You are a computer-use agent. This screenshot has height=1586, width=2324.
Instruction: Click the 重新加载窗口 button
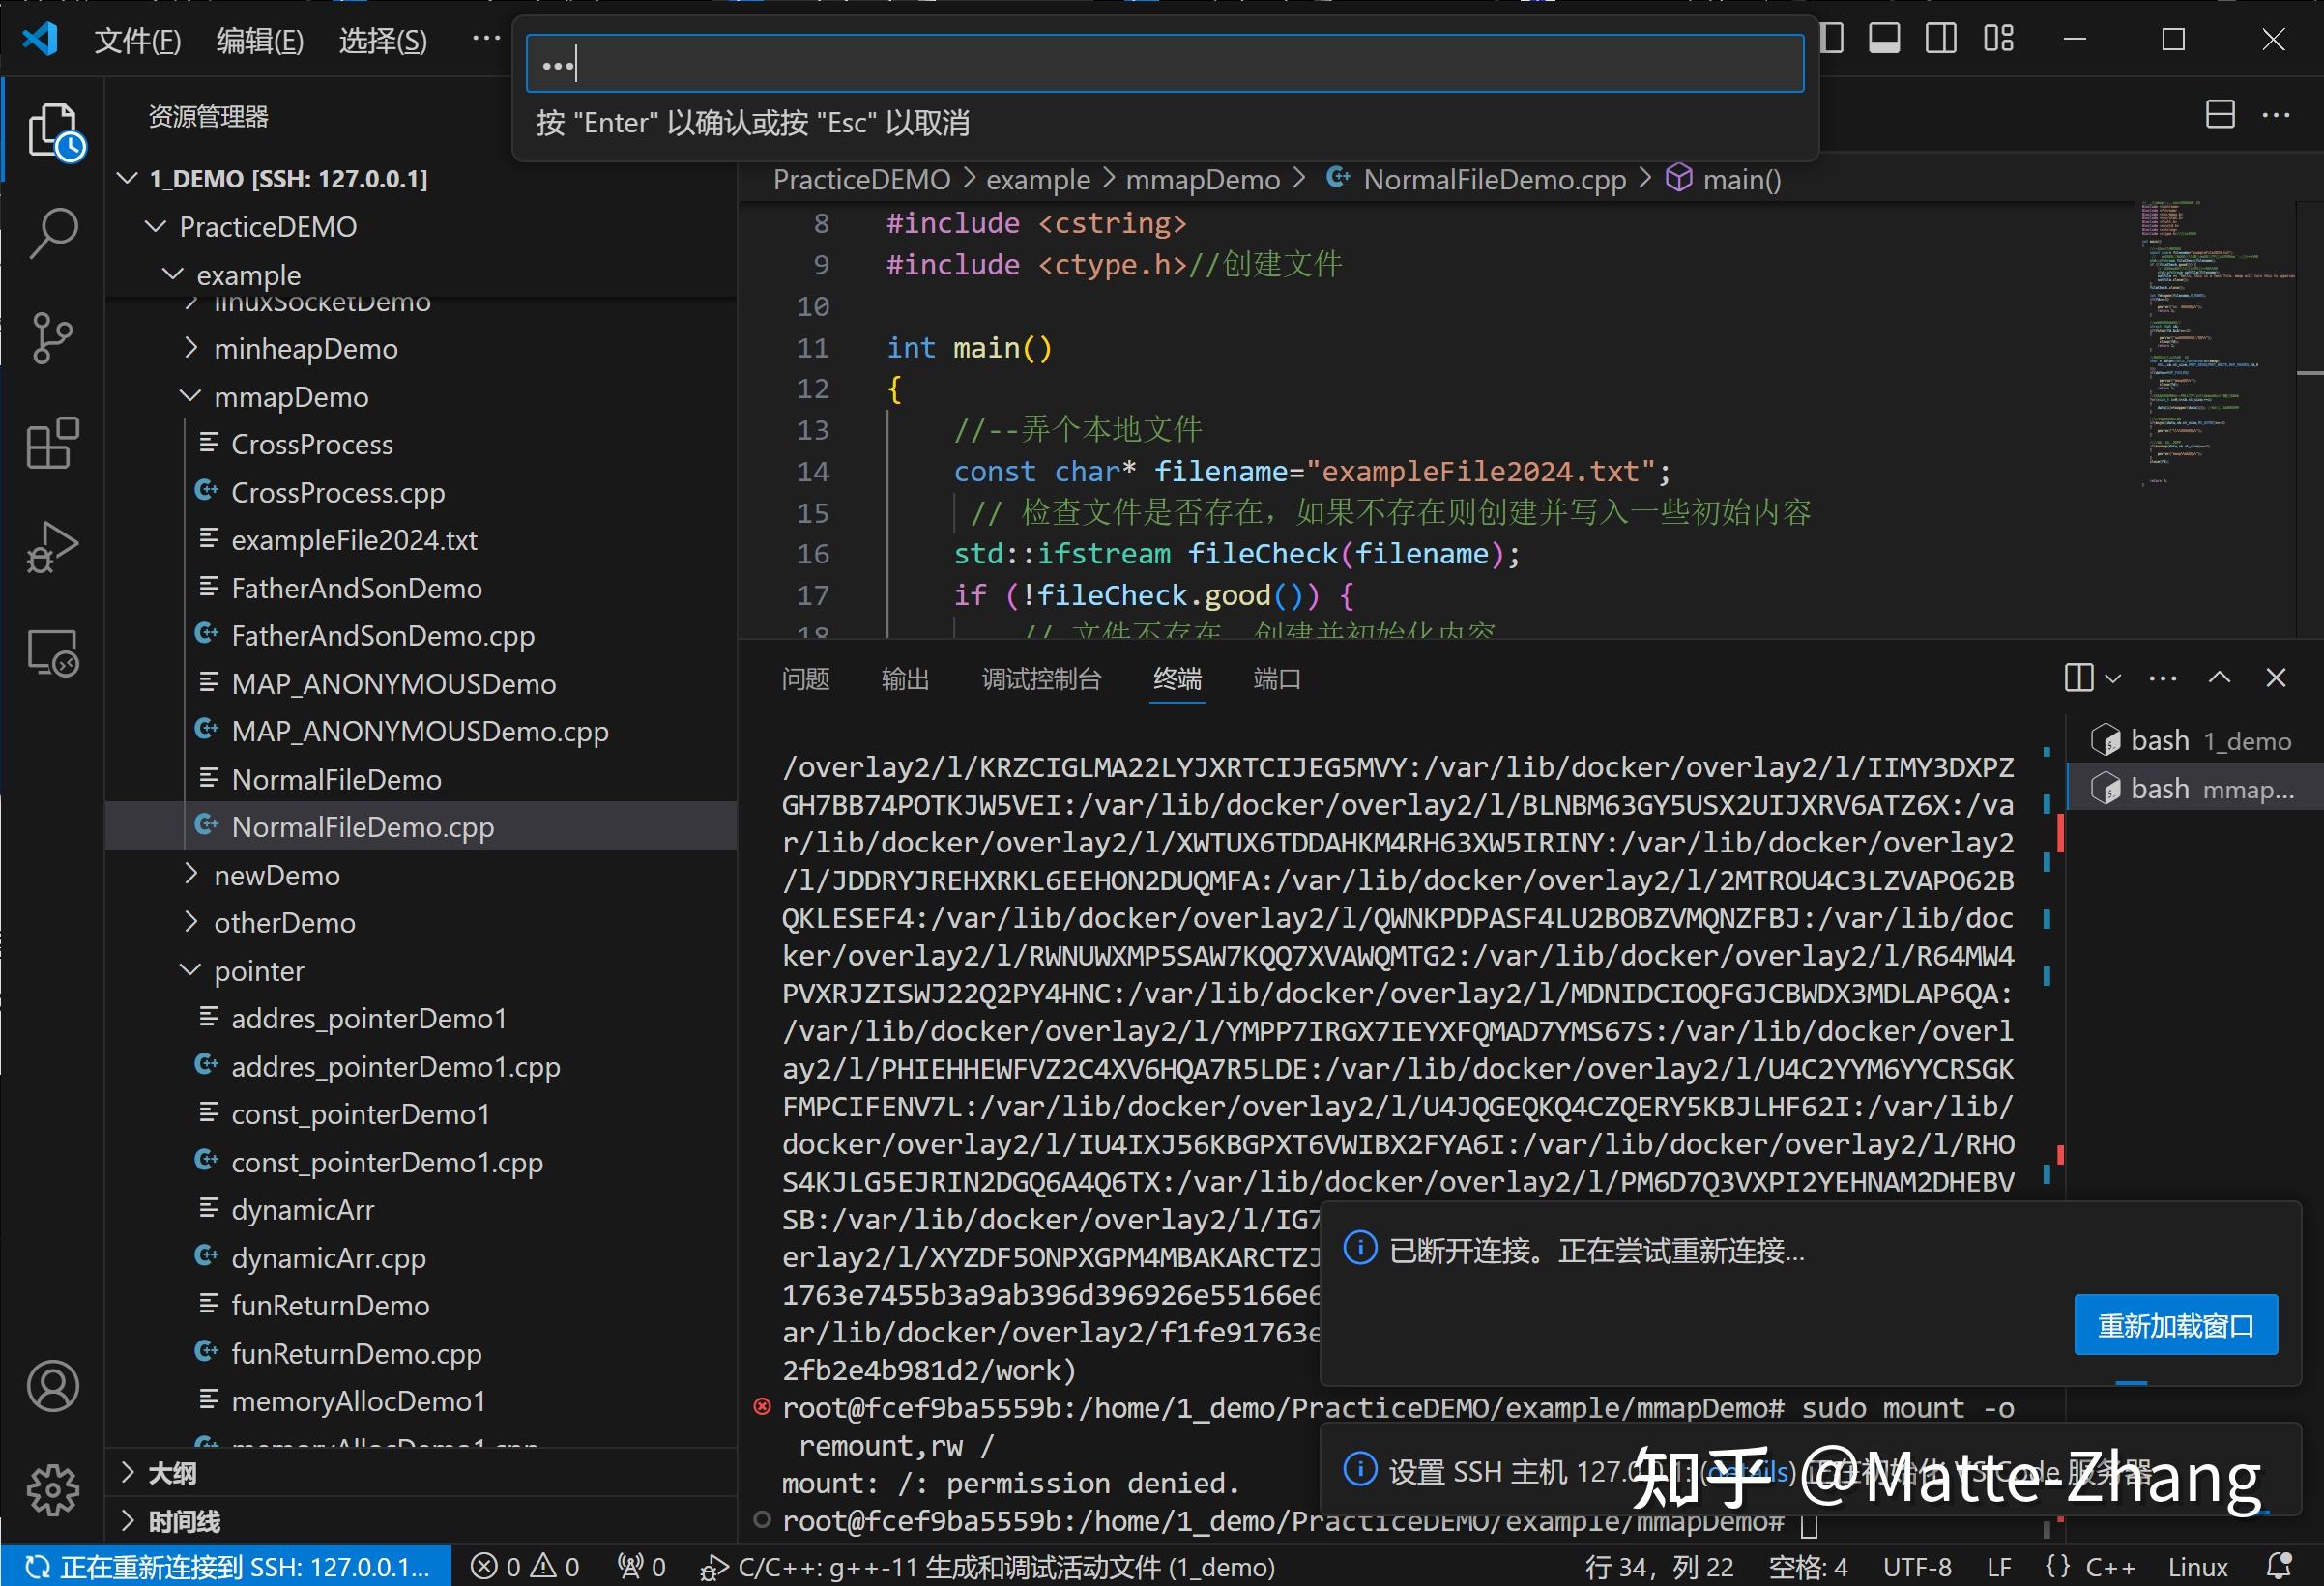coord(2175,1325)
